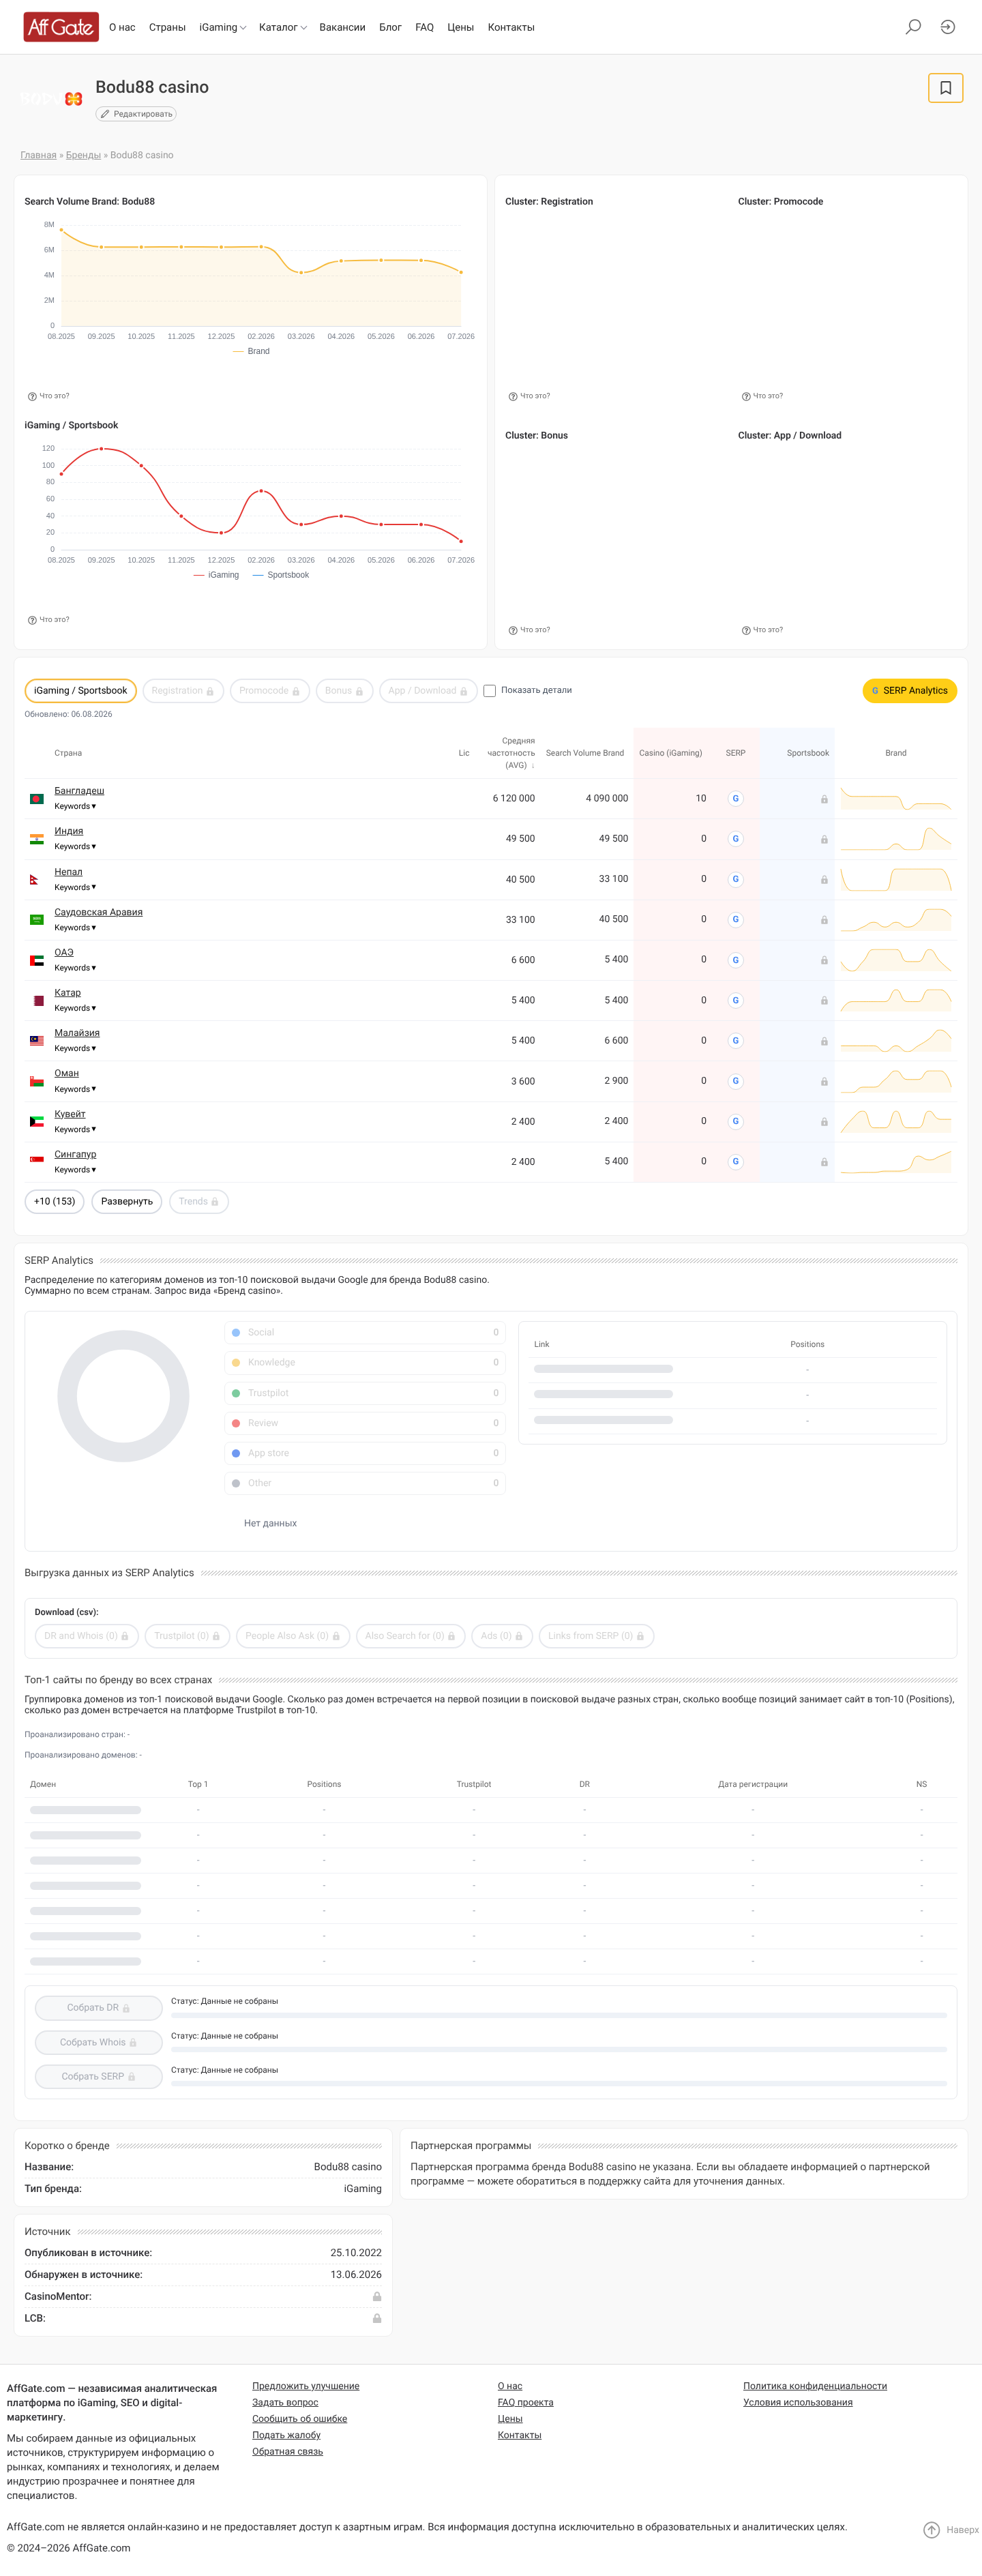Click the Brand sparkline for Бангладеш

[x=896, y=799]
